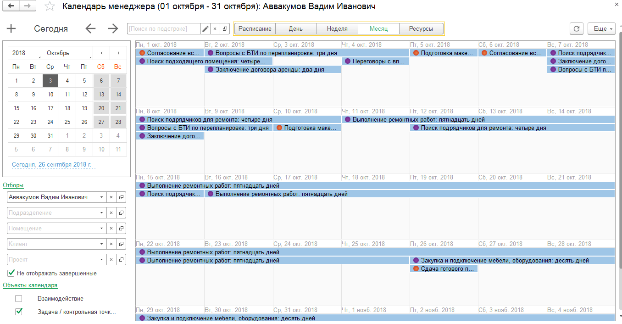Screen dimensions: 622x324
Task: Open 'Подготовка маке...' event on Oct 5
Action: (x=444, y=53)
